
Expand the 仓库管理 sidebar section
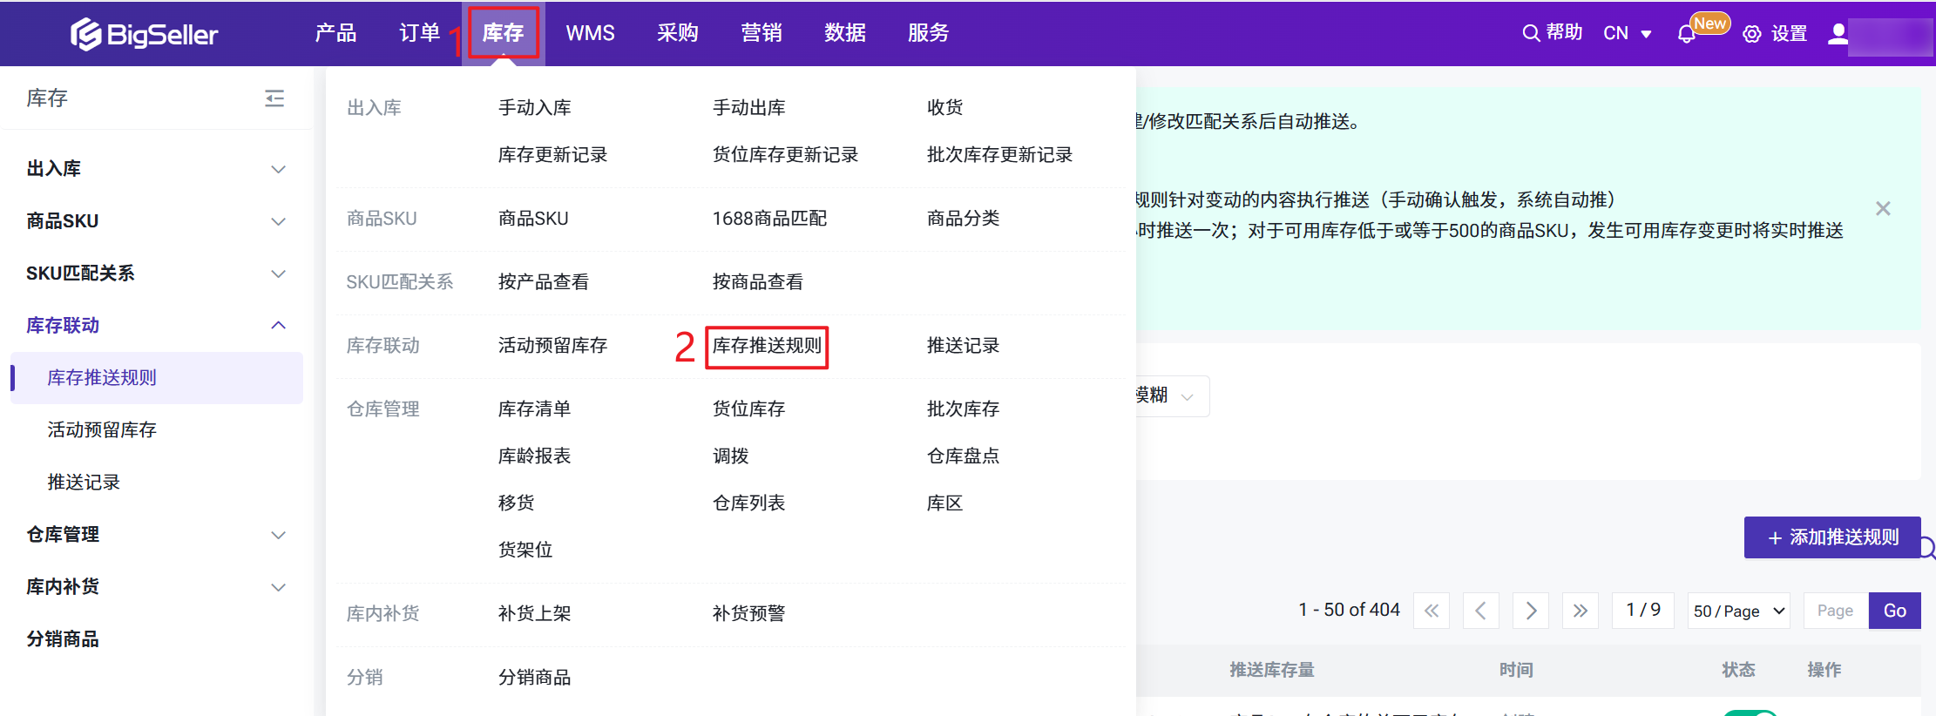click(278, 535)
